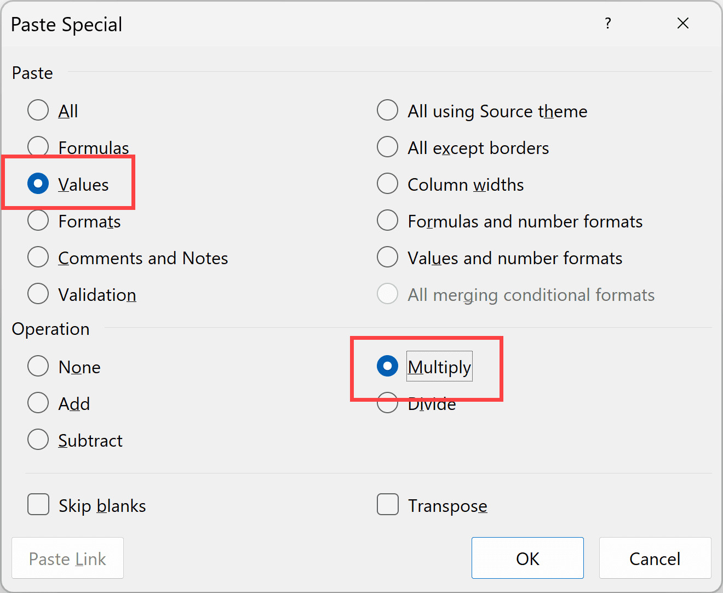Open the dialog help via question mark
This screenshot has height=593, width=723.
(x=608, y=24)
